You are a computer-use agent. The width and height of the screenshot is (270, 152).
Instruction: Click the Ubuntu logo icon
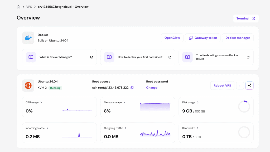tap(28, 85)
